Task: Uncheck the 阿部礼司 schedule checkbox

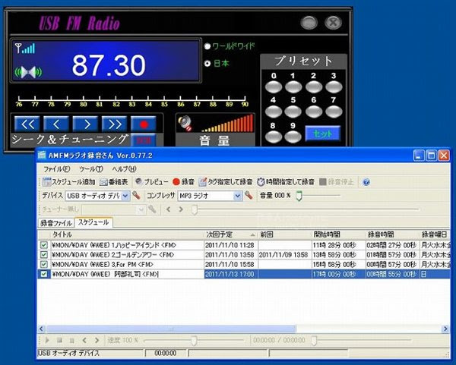Action: click(x=44, y=274)
